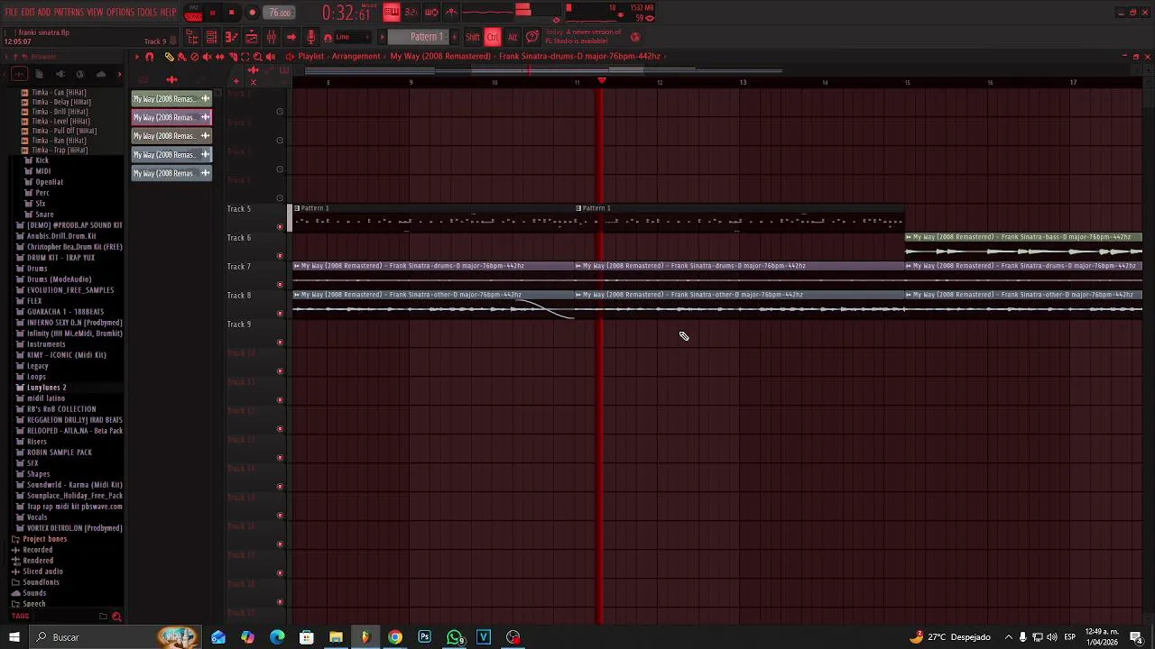The width and height of the screenshot is (1155, 649).
Task: Select the Zoom magnifier tool in playlist
Action: 257,56
